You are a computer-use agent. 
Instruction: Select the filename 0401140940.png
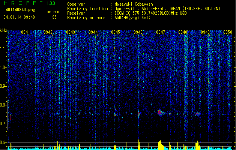coord(19,10)
